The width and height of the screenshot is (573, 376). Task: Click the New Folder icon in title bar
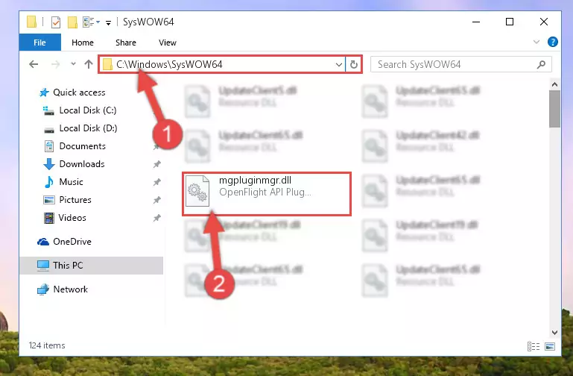point(72,22)
